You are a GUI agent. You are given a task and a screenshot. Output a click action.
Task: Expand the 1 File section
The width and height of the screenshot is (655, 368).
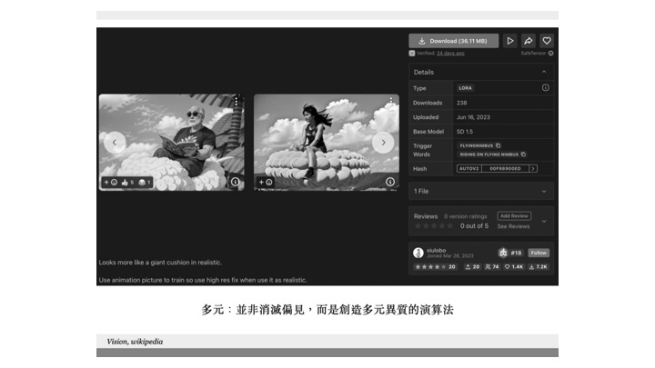(481, 191)
